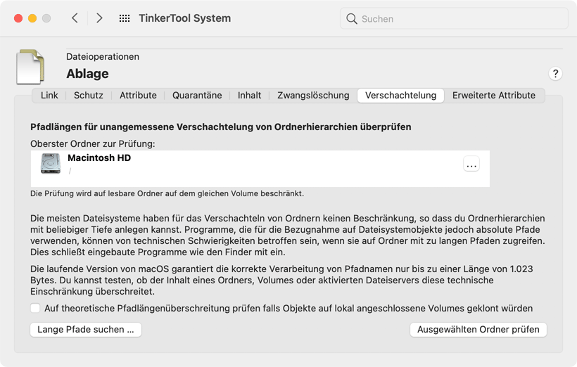577x367 pixels.
Task: Show the Inhalt tab
Action: click(250, 95)
